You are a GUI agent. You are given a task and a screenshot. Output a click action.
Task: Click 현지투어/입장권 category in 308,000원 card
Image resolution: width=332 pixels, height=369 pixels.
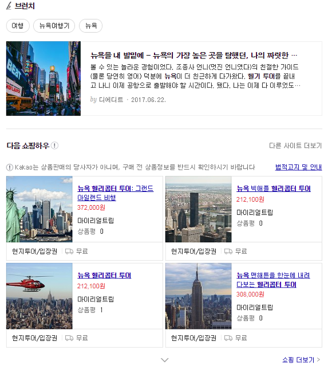click(193, 338)
